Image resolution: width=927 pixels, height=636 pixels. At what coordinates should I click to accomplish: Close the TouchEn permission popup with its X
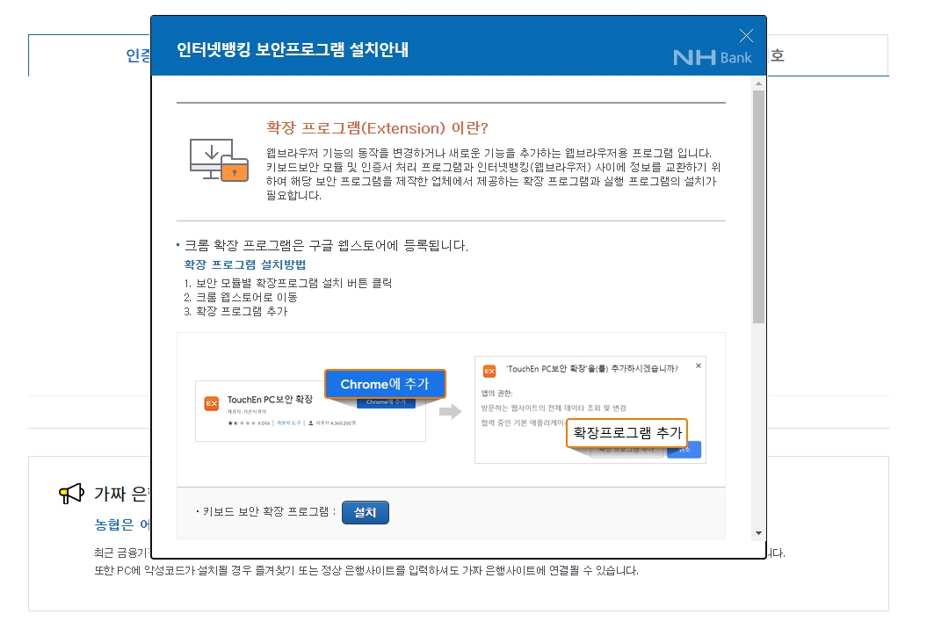pos(697,364)
